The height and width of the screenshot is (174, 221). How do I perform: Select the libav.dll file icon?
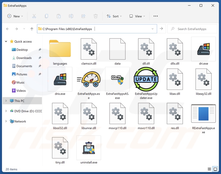point(175,79)
